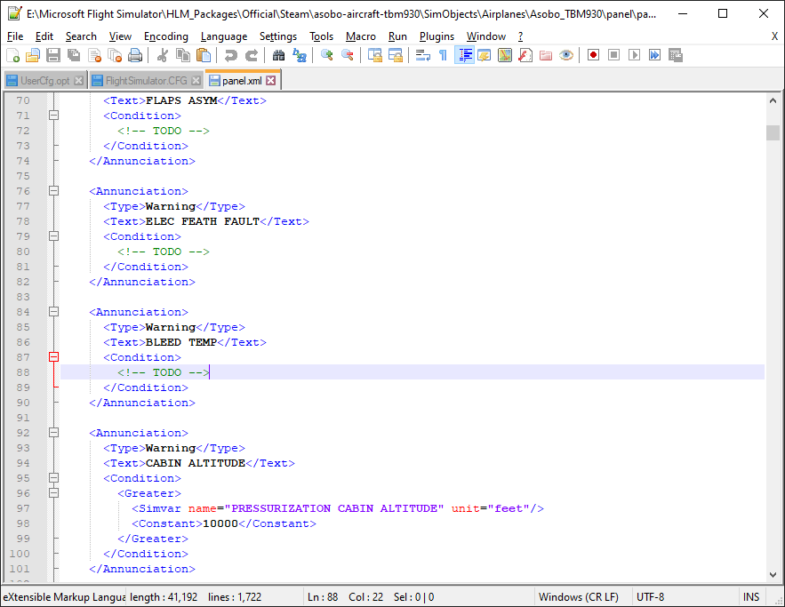Open Folder as Workspace icon
The height and width of the screenshot is (607, 785).
(546, 55)
